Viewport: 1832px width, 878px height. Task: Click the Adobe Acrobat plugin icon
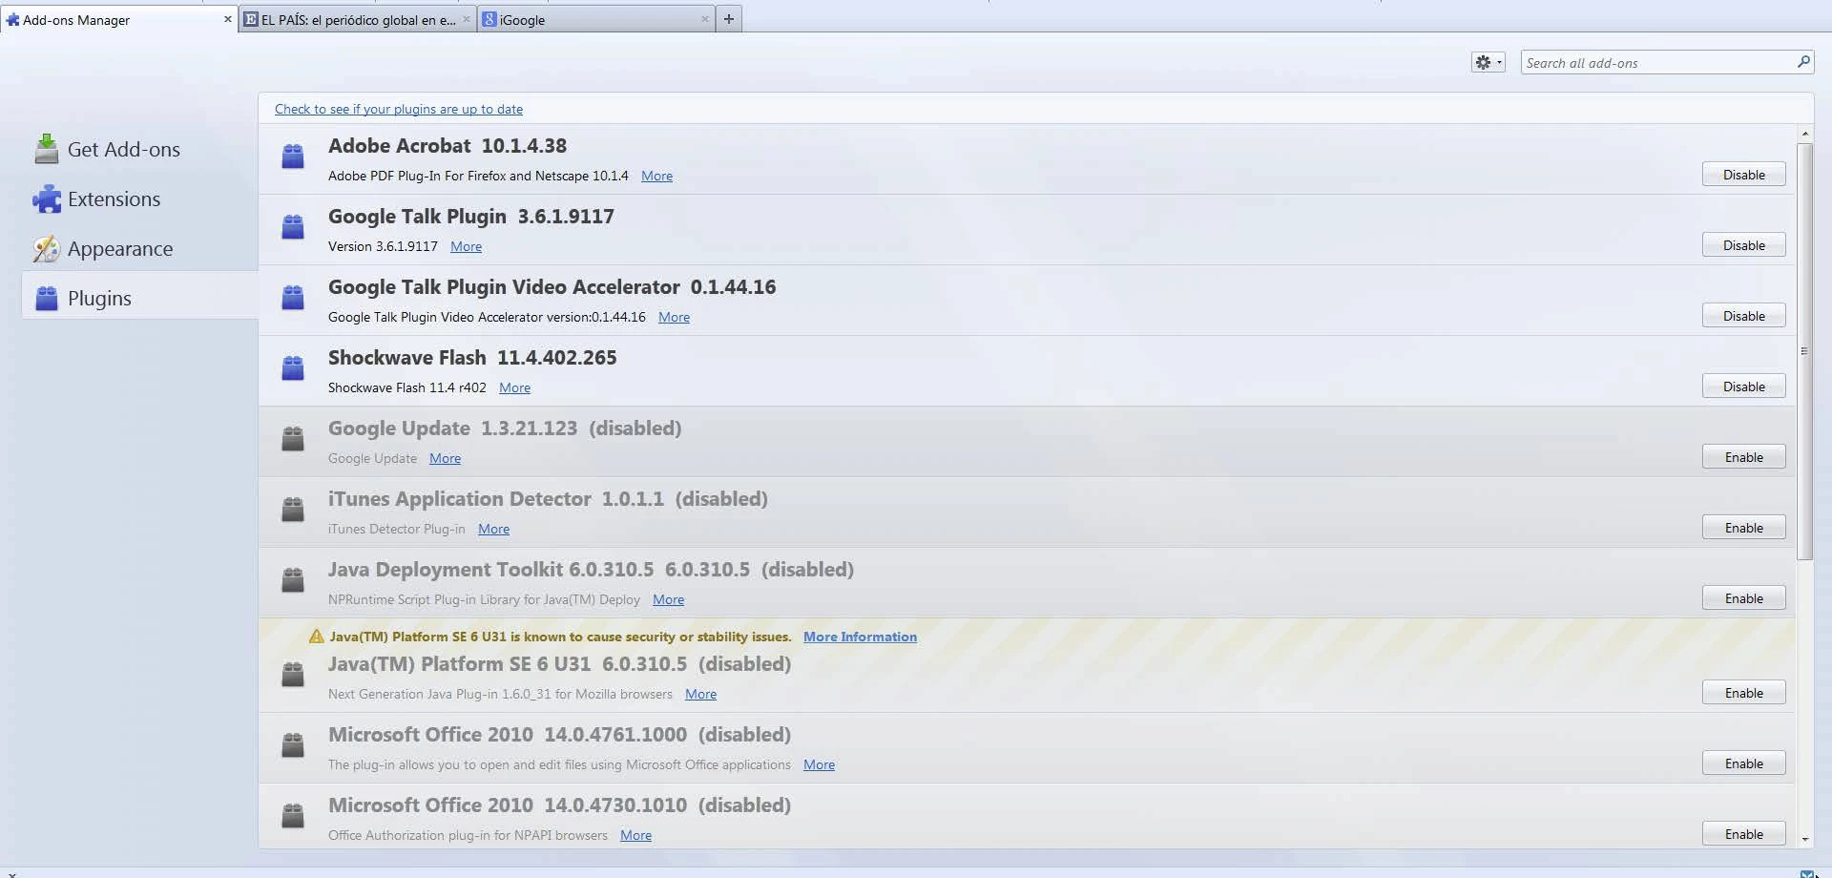click(x=293, y=156)
